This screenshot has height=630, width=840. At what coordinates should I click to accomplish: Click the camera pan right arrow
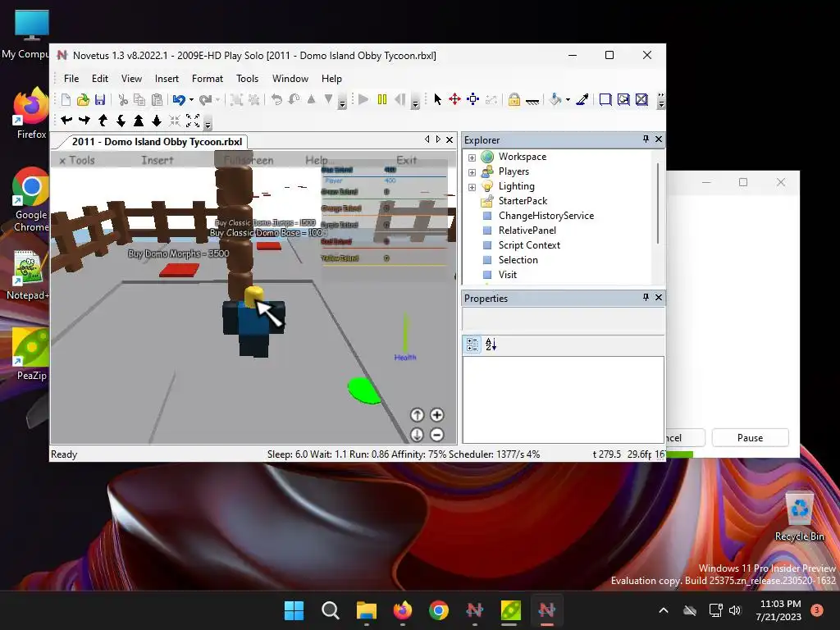coord(84,121)
